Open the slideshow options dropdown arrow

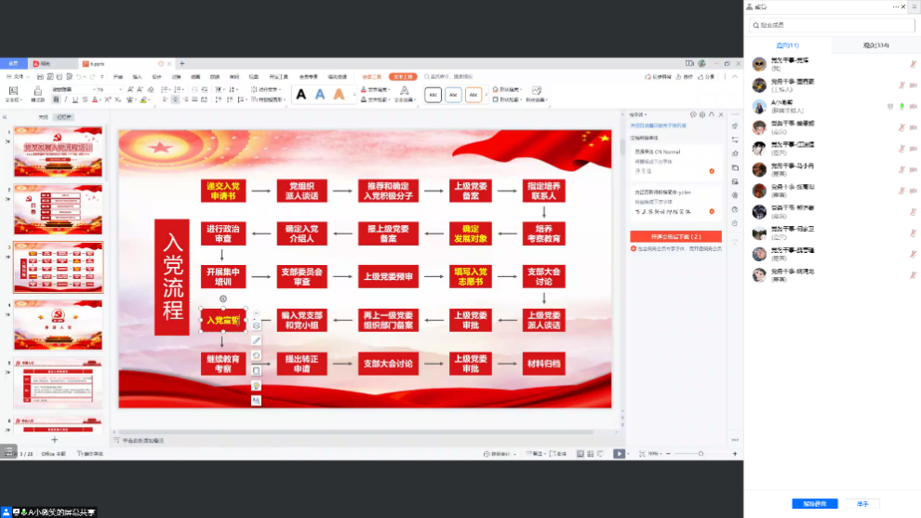click(628, 454)
